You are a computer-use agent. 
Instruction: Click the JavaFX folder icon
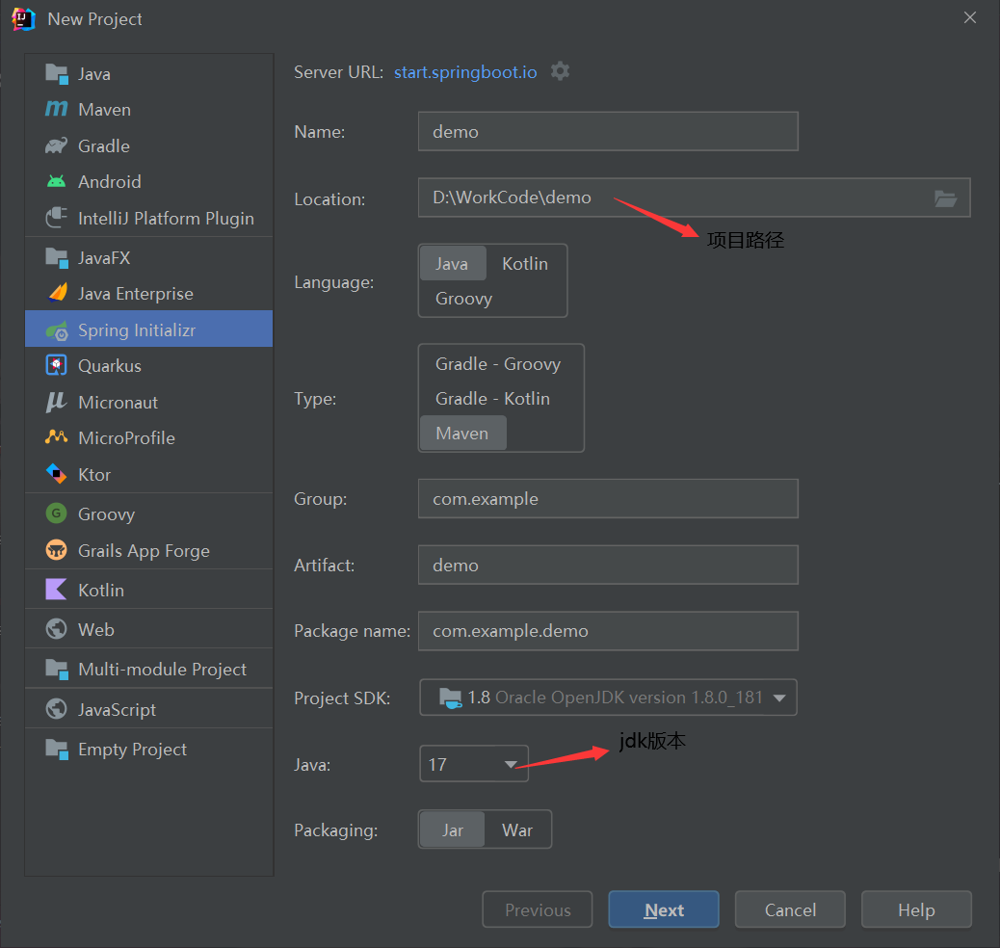click(x=57, y=258)
